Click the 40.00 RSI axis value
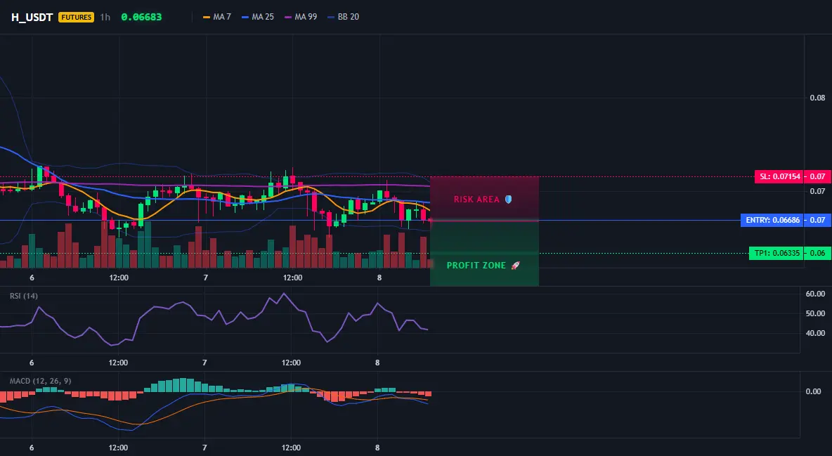832x456 pixels. [815, 333]
